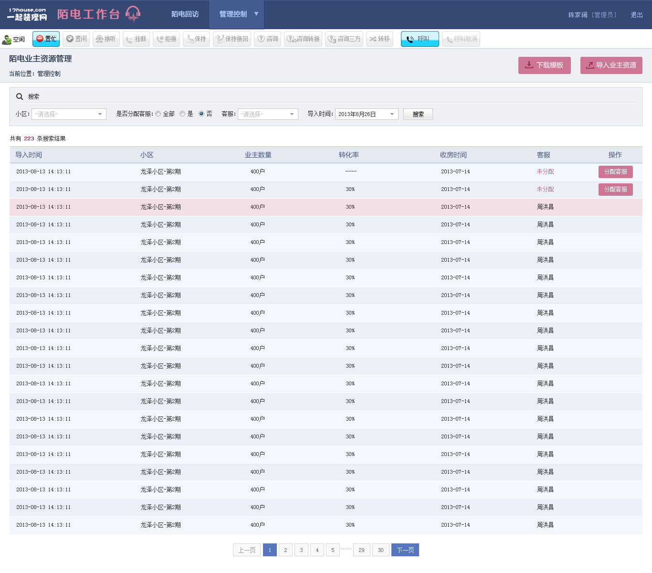The image size is (652, 573).
Task: Click the search magnifier icon in 搜索 panel
Action: tap(20, 96)
